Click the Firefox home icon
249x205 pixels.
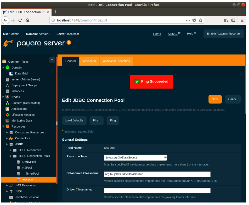coord(27,20)
